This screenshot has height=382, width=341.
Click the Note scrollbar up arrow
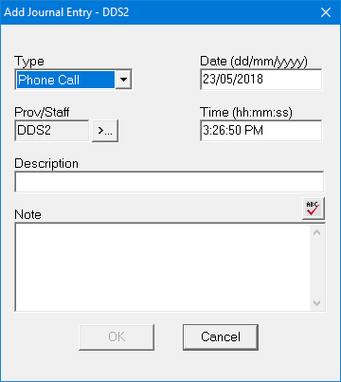pyautogui.click(x=317, y=232)
